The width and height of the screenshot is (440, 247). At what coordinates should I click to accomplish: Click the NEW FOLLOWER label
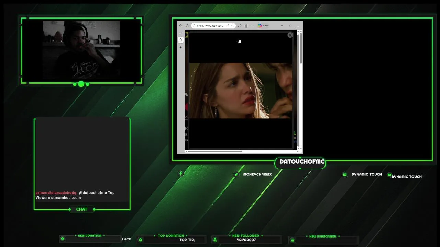246,236
